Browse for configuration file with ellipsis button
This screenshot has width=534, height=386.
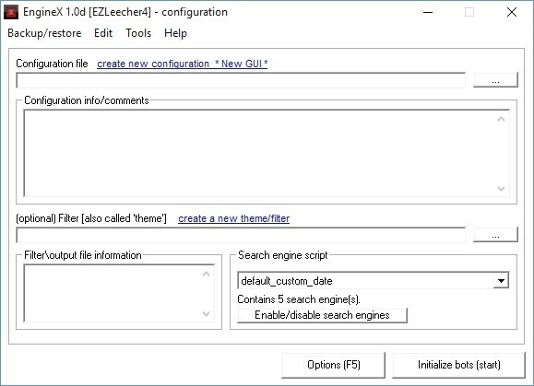495,80
